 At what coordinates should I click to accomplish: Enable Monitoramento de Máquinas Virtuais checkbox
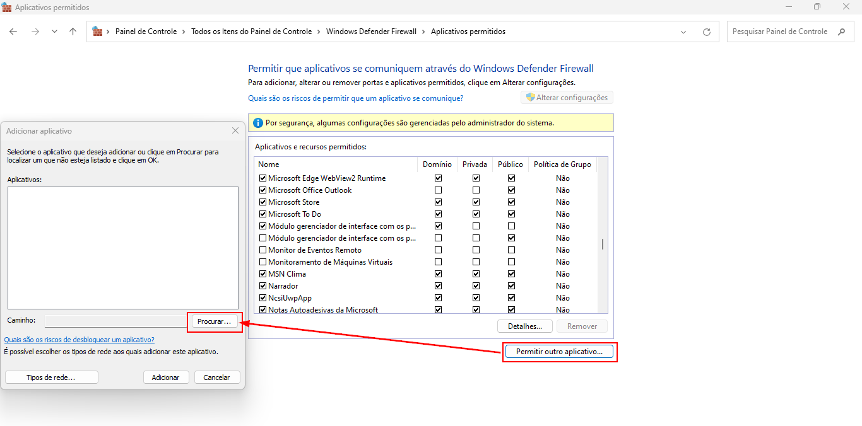click(x=263, y=262)
